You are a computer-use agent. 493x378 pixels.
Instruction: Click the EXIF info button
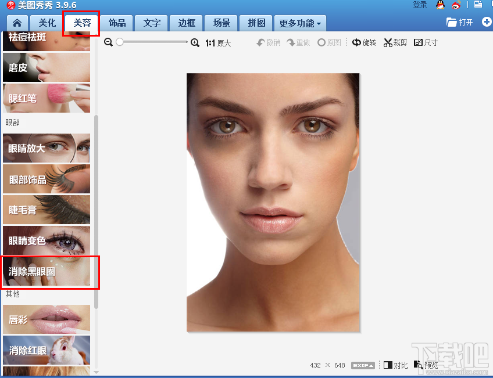pos(363,365)
